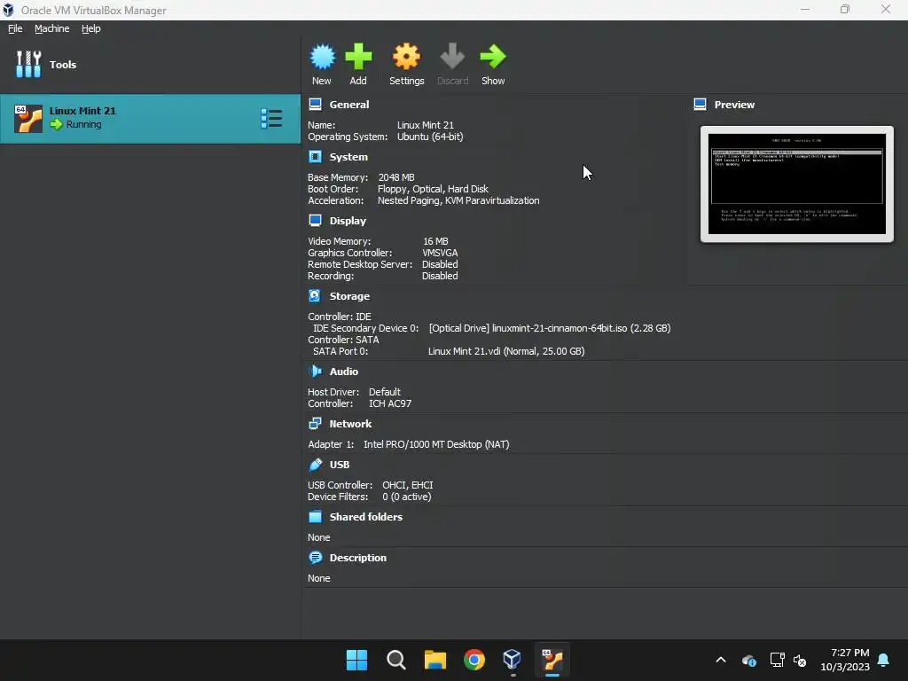Open the Network section heading link
The width and height of the screenshot is (908, 681).
350,424
